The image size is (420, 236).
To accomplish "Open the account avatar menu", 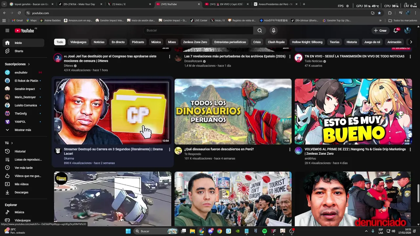I will click(x=408, y=30).
